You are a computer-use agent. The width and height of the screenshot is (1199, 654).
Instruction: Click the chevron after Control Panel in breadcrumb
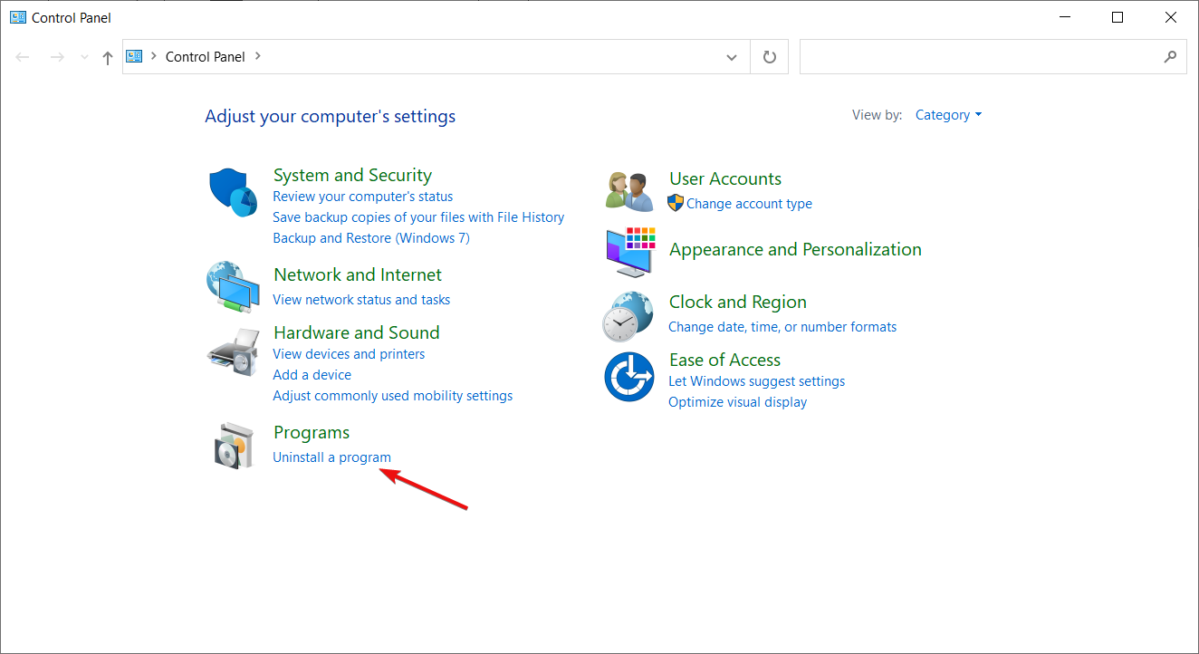[x=258, y=56]
